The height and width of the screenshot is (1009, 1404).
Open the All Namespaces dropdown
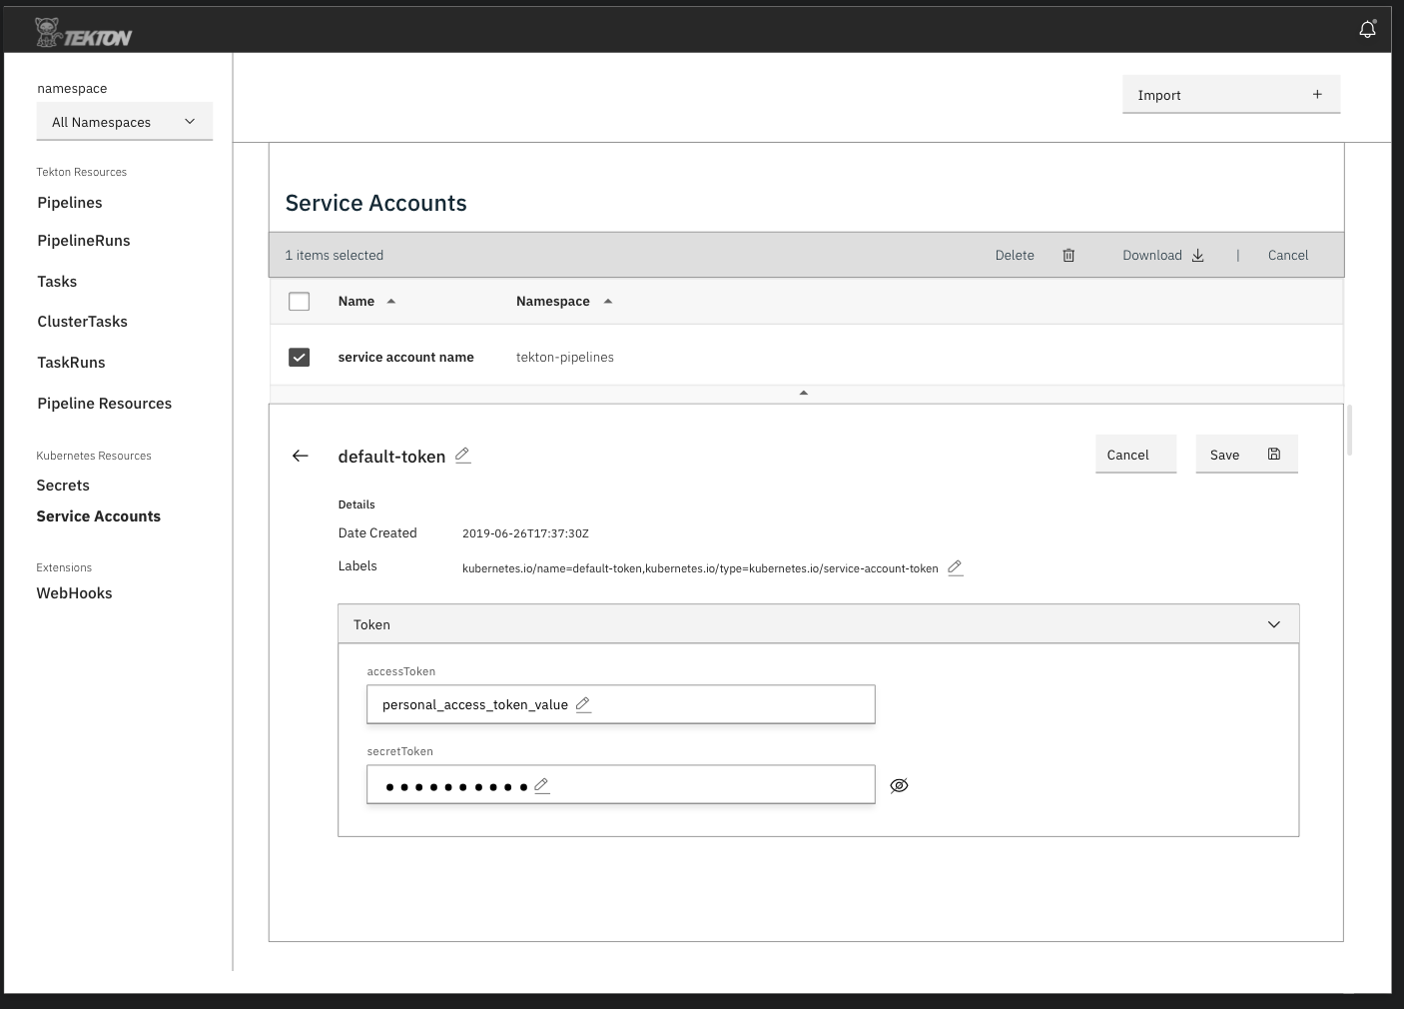(124, 121)
